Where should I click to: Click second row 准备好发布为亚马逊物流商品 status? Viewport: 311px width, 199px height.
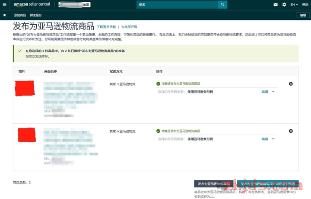(x=181, y=131)
